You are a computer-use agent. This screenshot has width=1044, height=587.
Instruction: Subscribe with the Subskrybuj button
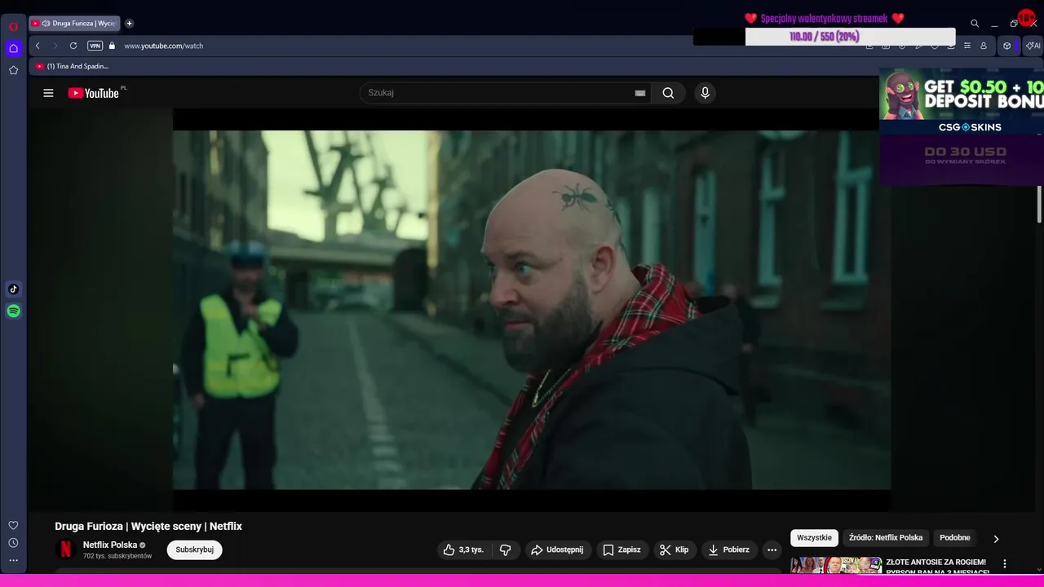[194, 549]
